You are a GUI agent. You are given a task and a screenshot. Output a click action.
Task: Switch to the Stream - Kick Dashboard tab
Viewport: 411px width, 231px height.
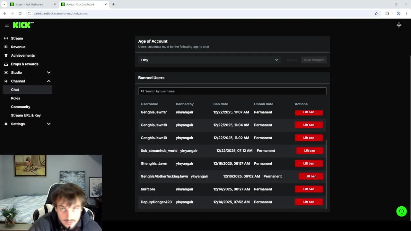32,4
